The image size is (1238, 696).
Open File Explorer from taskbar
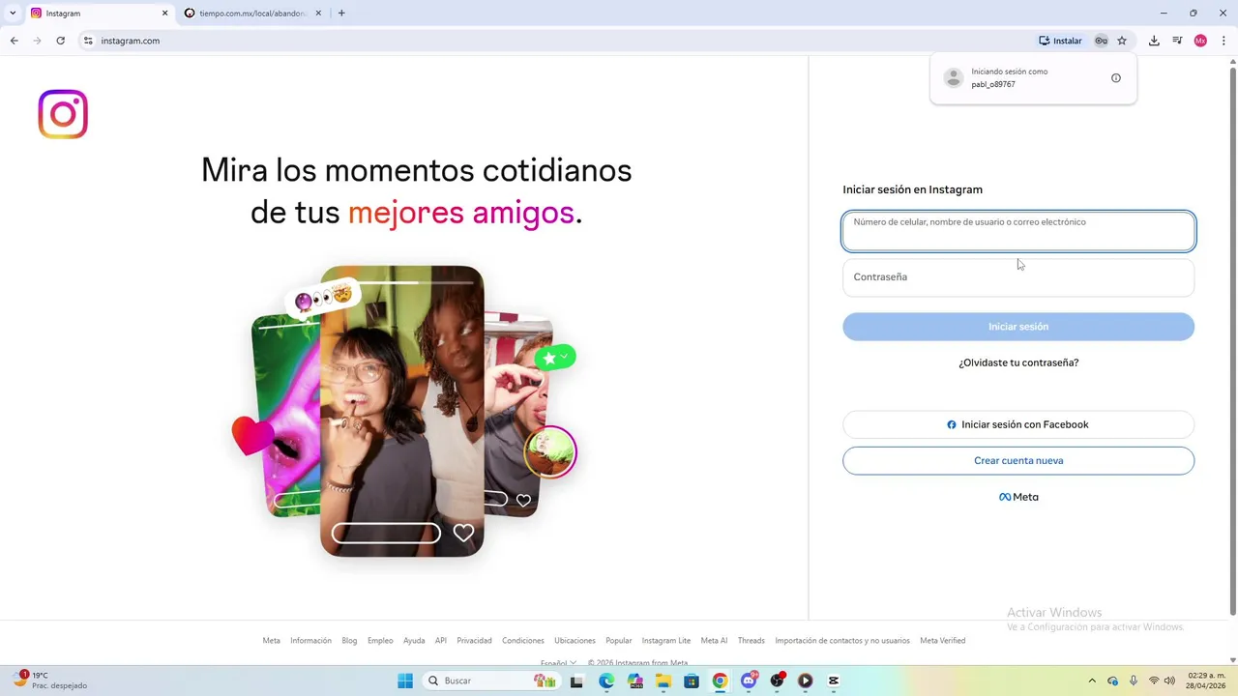[x=663, y=681]
